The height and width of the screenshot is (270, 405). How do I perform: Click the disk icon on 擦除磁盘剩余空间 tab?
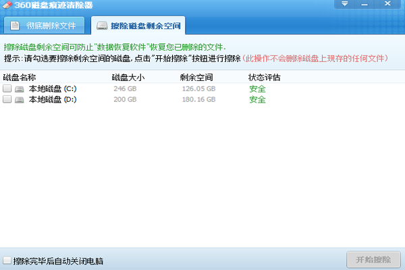click(101, 27)
